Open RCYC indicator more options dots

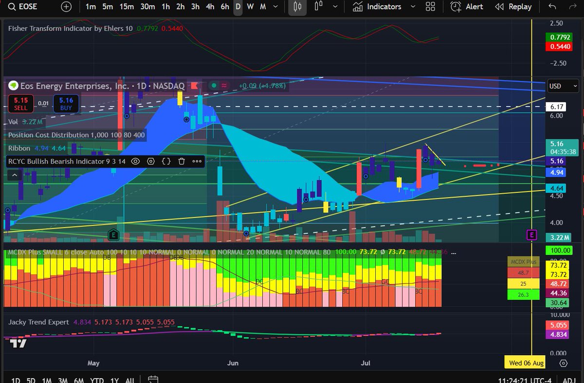197,161
